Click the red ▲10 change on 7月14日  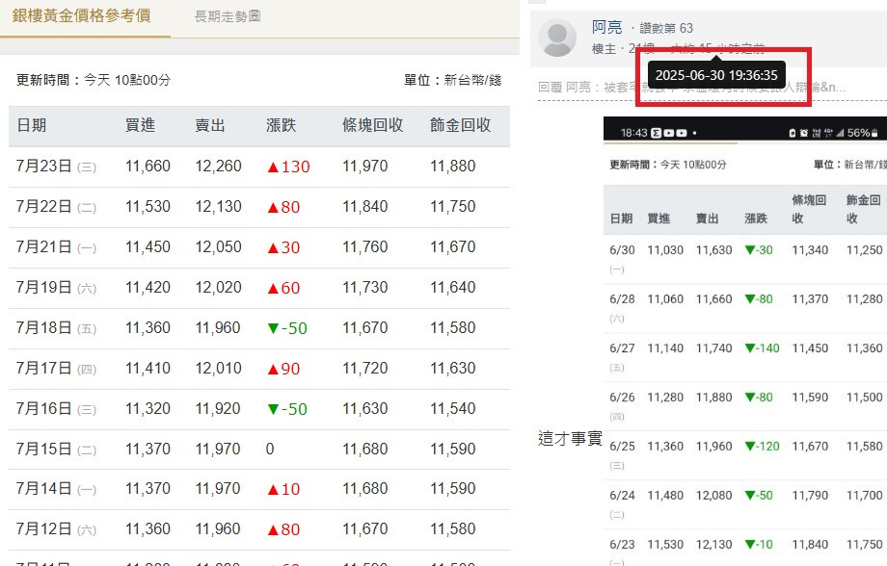click(x=283, y=489)
